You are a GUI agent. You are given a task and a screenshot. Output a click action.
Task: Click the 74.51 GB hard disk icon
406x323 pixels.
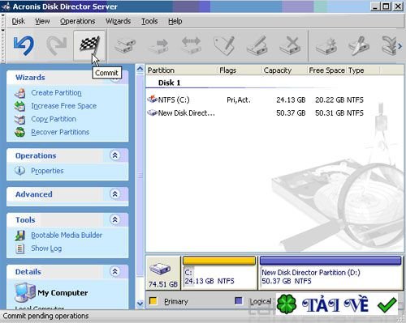pos(160,269)
